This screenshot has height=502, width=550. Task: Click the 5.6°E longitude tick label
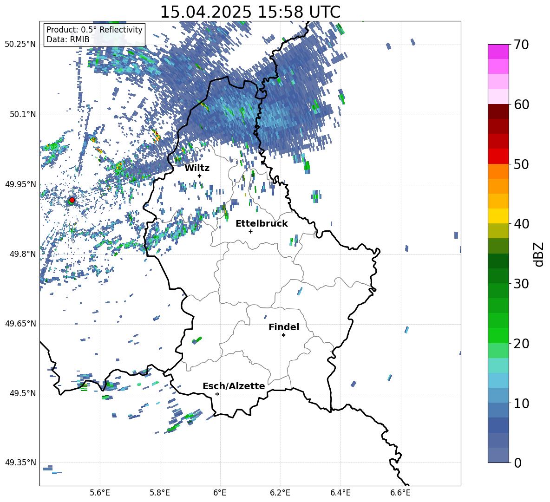(99, 493)
